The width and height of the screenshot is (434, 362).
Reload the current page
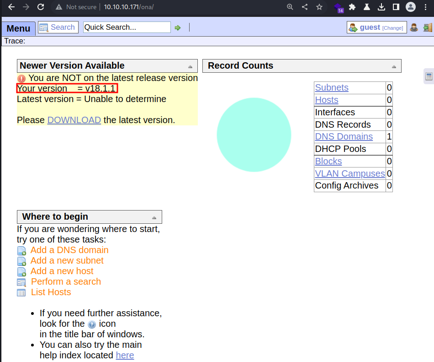(x=41, y=7)
